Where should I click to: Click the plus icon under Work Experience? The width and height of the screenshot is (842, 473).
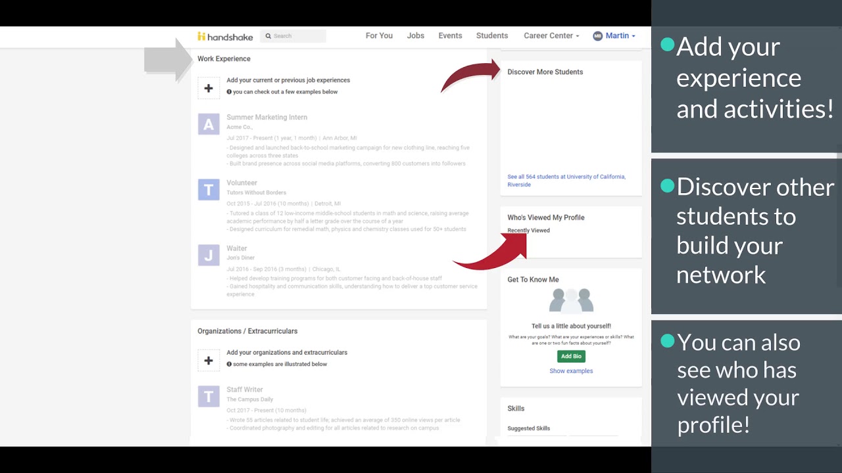[209, 88]
